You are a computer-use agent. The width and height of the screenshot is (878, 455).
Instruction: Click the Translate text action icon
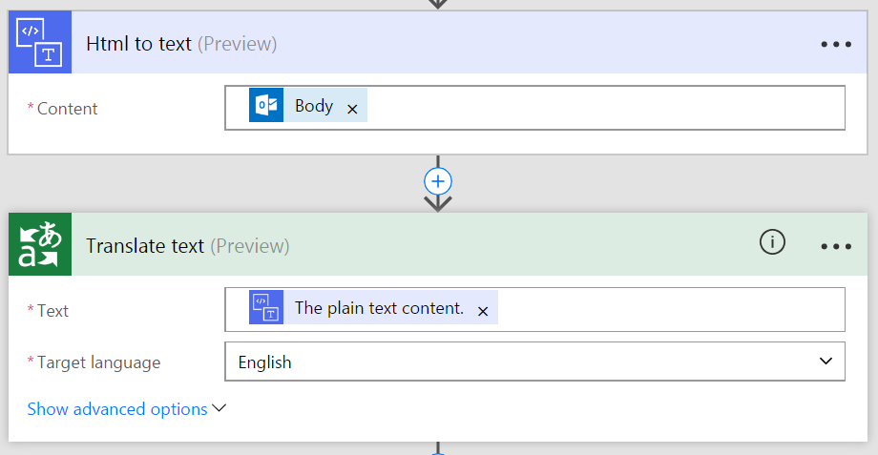pyautogui.click(x=40, y=245)
